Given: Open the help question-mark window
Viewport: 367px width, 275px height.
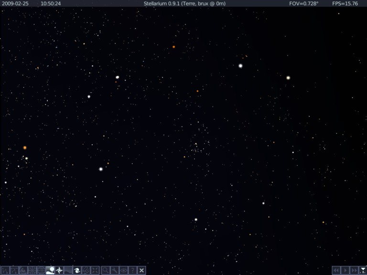Looking at the screenshot, I should tap(132, 271).
